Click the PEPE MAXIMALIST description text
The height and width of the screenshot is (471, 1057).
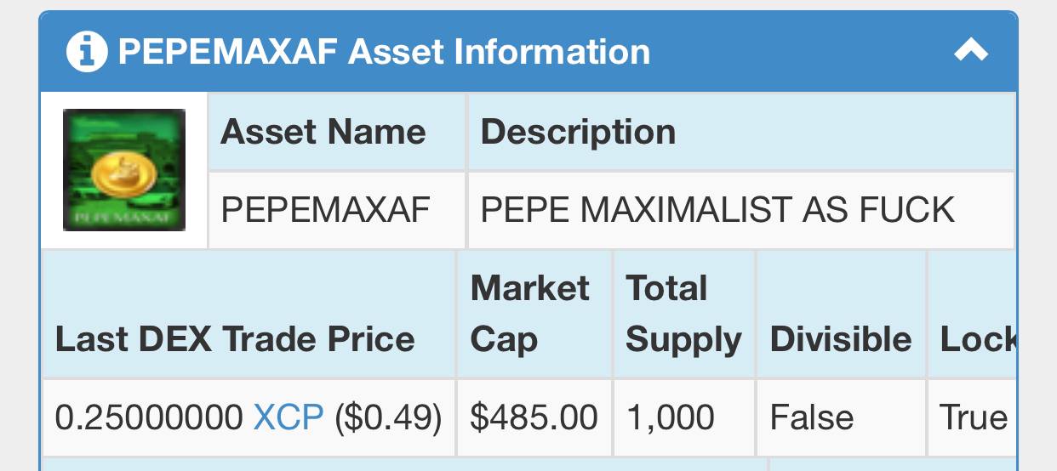pos(717,210)
